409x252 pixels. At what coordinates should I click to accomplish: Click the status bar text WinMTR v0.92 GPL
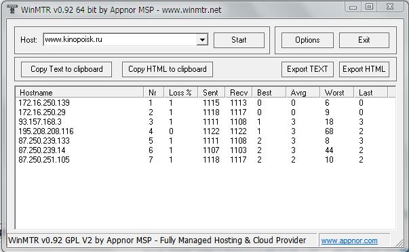157,240
